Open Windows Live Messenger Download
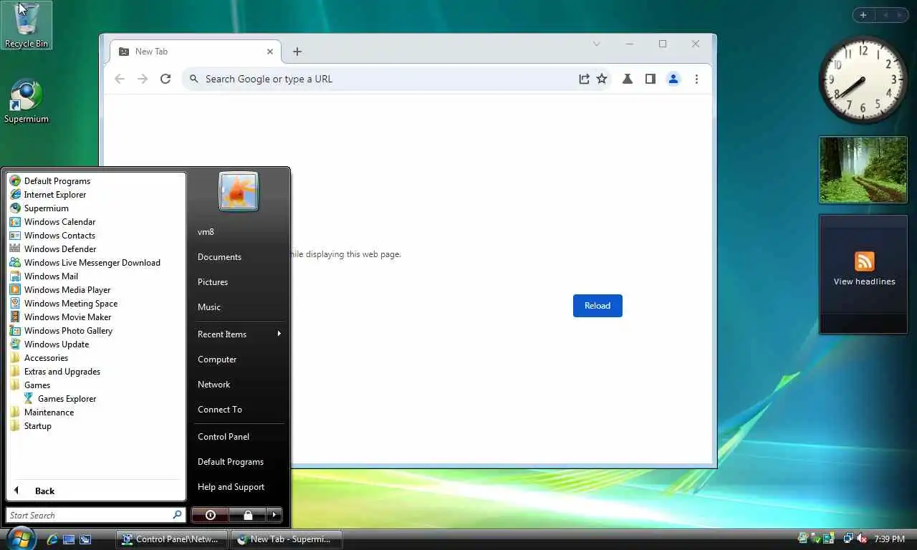The image size is (917, 550). click(85, 263)
